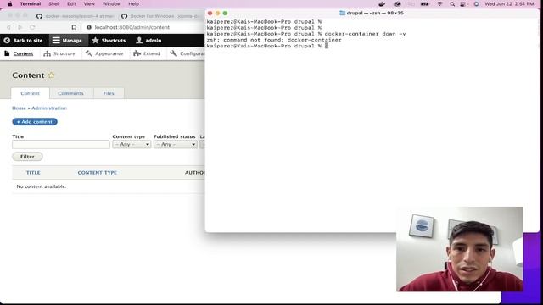The image size is (543, 305).
Task: Select the Content tab
Action: [31, 93]
